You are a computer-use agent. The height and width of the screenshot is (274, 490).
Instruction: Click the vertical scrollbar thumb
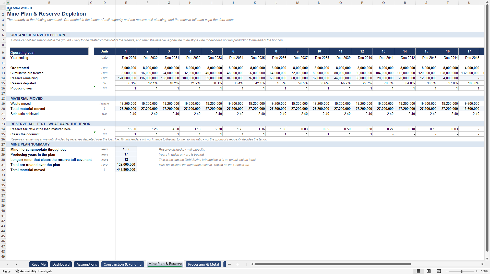[x=487, y=127]
